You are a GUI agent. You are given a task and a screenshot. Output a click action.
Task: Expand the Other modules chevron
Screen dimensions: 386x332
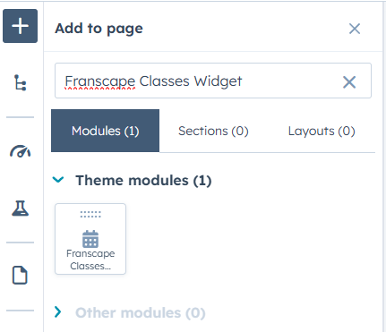coord(58,311)
